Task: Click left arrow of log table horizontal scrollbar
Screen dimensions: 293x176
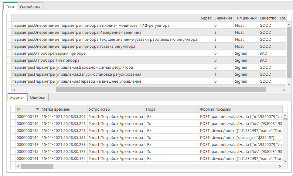Action: [x=18, y=166]
